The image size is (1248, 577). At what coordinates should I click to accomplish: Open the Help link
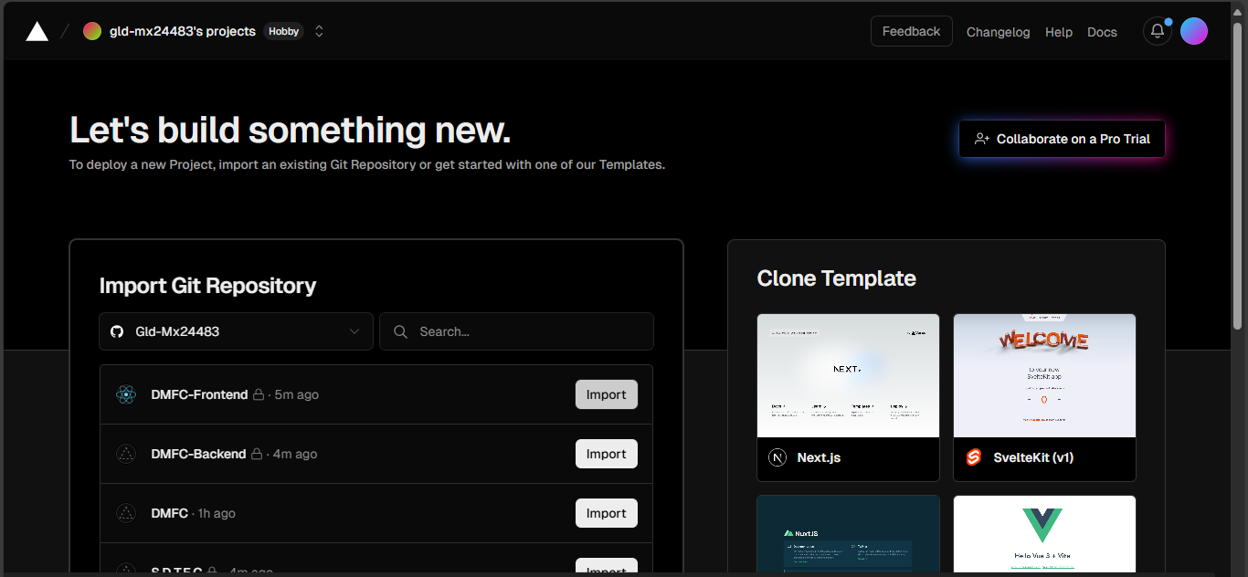(1059, 32)
